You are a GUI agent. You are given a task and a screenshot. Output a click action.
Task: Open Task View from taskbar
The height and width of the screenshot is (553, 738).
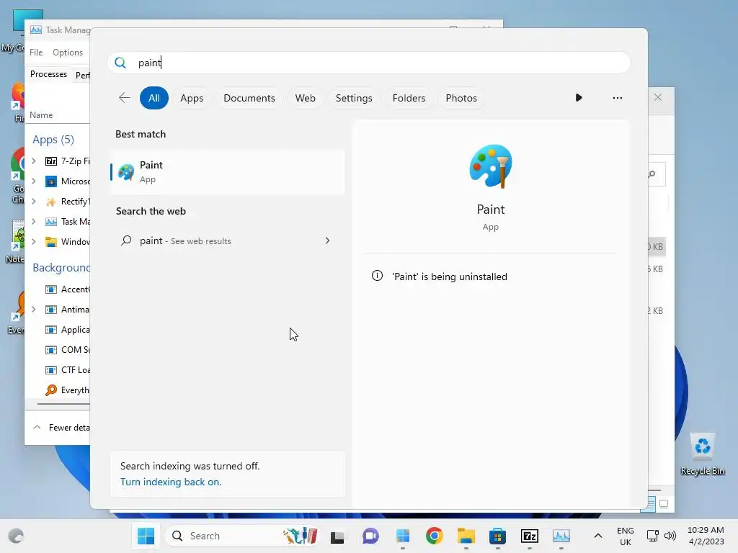click(337, 536)
